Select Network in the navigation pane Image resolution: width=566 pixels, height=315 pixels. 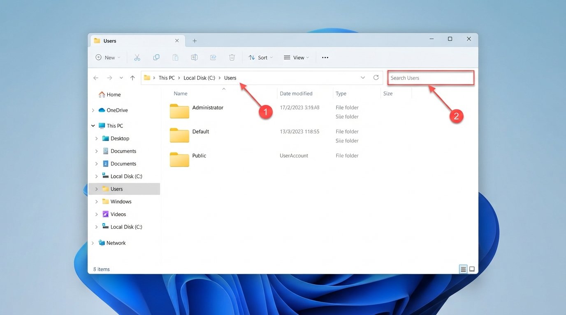112,243
